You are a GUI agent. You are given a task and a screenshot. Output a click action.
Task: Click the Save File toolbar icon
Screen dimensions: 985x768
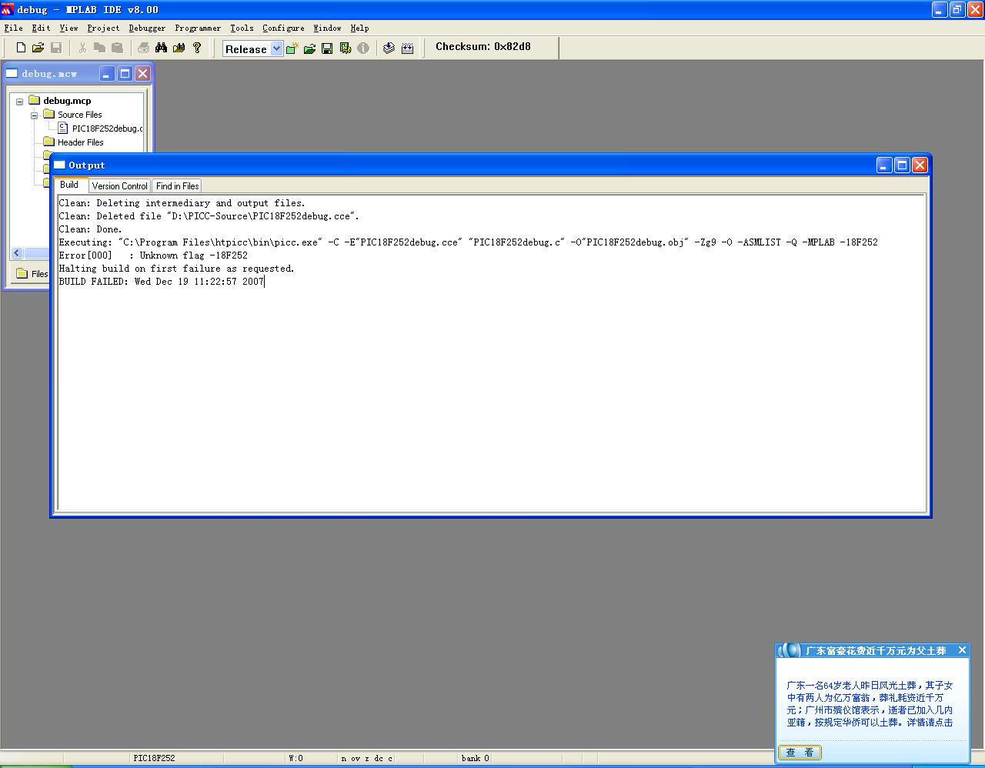(55, 48)
